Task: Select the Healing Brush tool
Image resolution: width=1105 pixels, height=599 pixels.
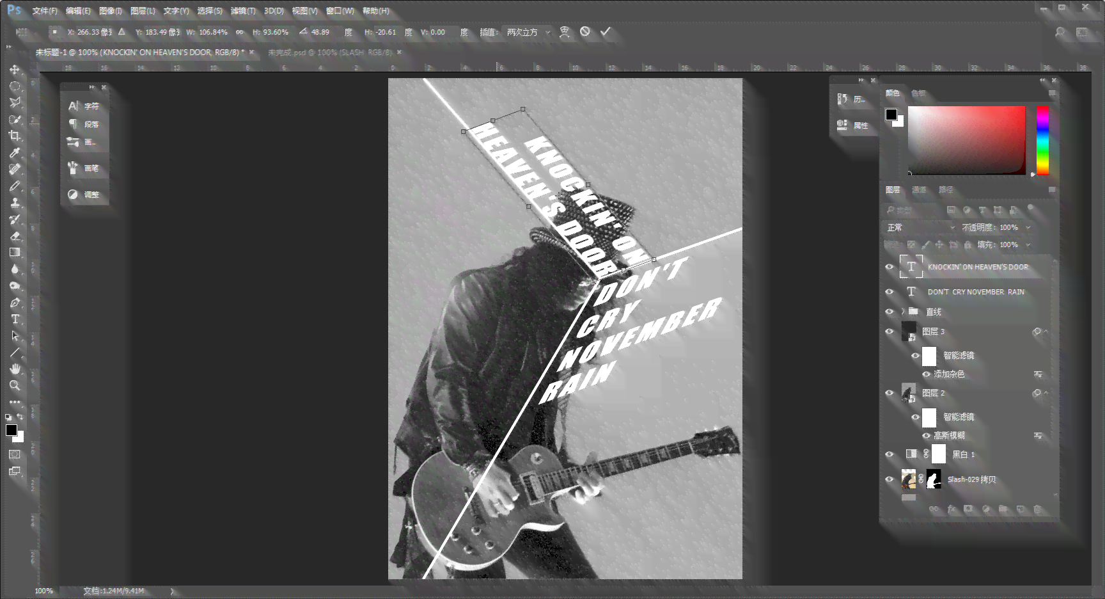Action: (15, 169)
